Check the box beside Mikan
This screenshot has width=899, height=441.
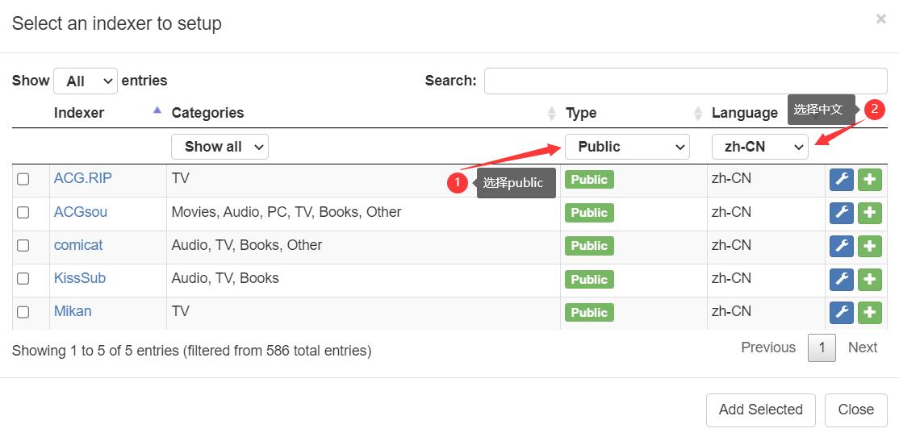pos(23,311)
